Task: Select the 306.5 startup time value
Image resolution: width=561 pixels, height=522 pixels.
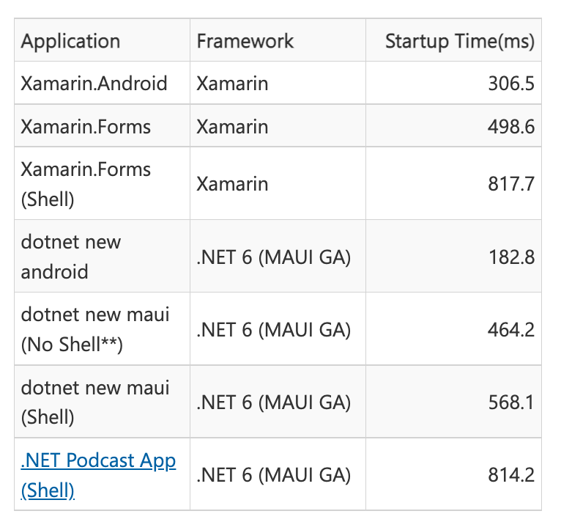Action: click(x=511, y=84)
